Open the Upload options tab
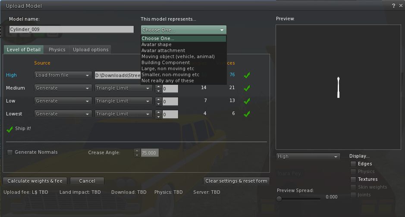This screenshot has height=217, width=405. pos(91,50)
